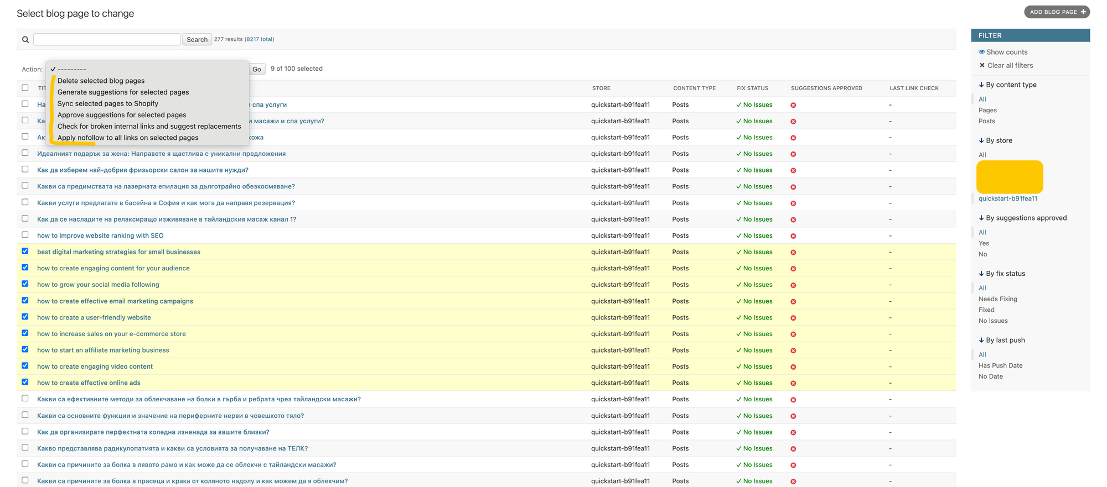Sort by the Content Type column header
The height and width of the screenshot is (487, 1107).
click(x=695, y=88)
